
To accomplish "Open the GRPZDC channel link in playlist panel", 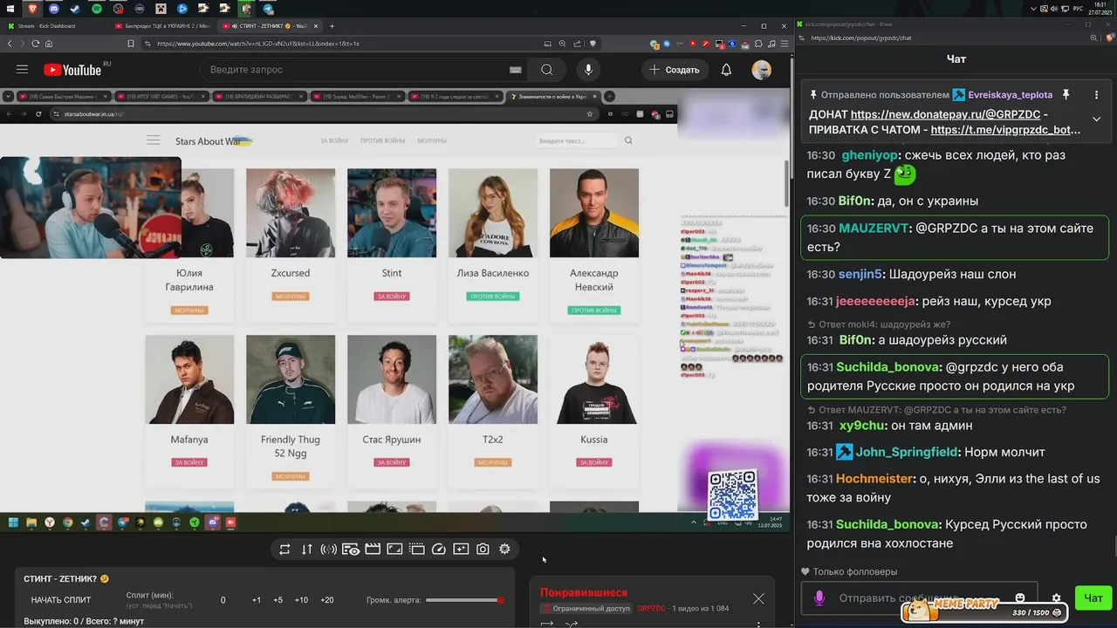I will tap(651, 608).
